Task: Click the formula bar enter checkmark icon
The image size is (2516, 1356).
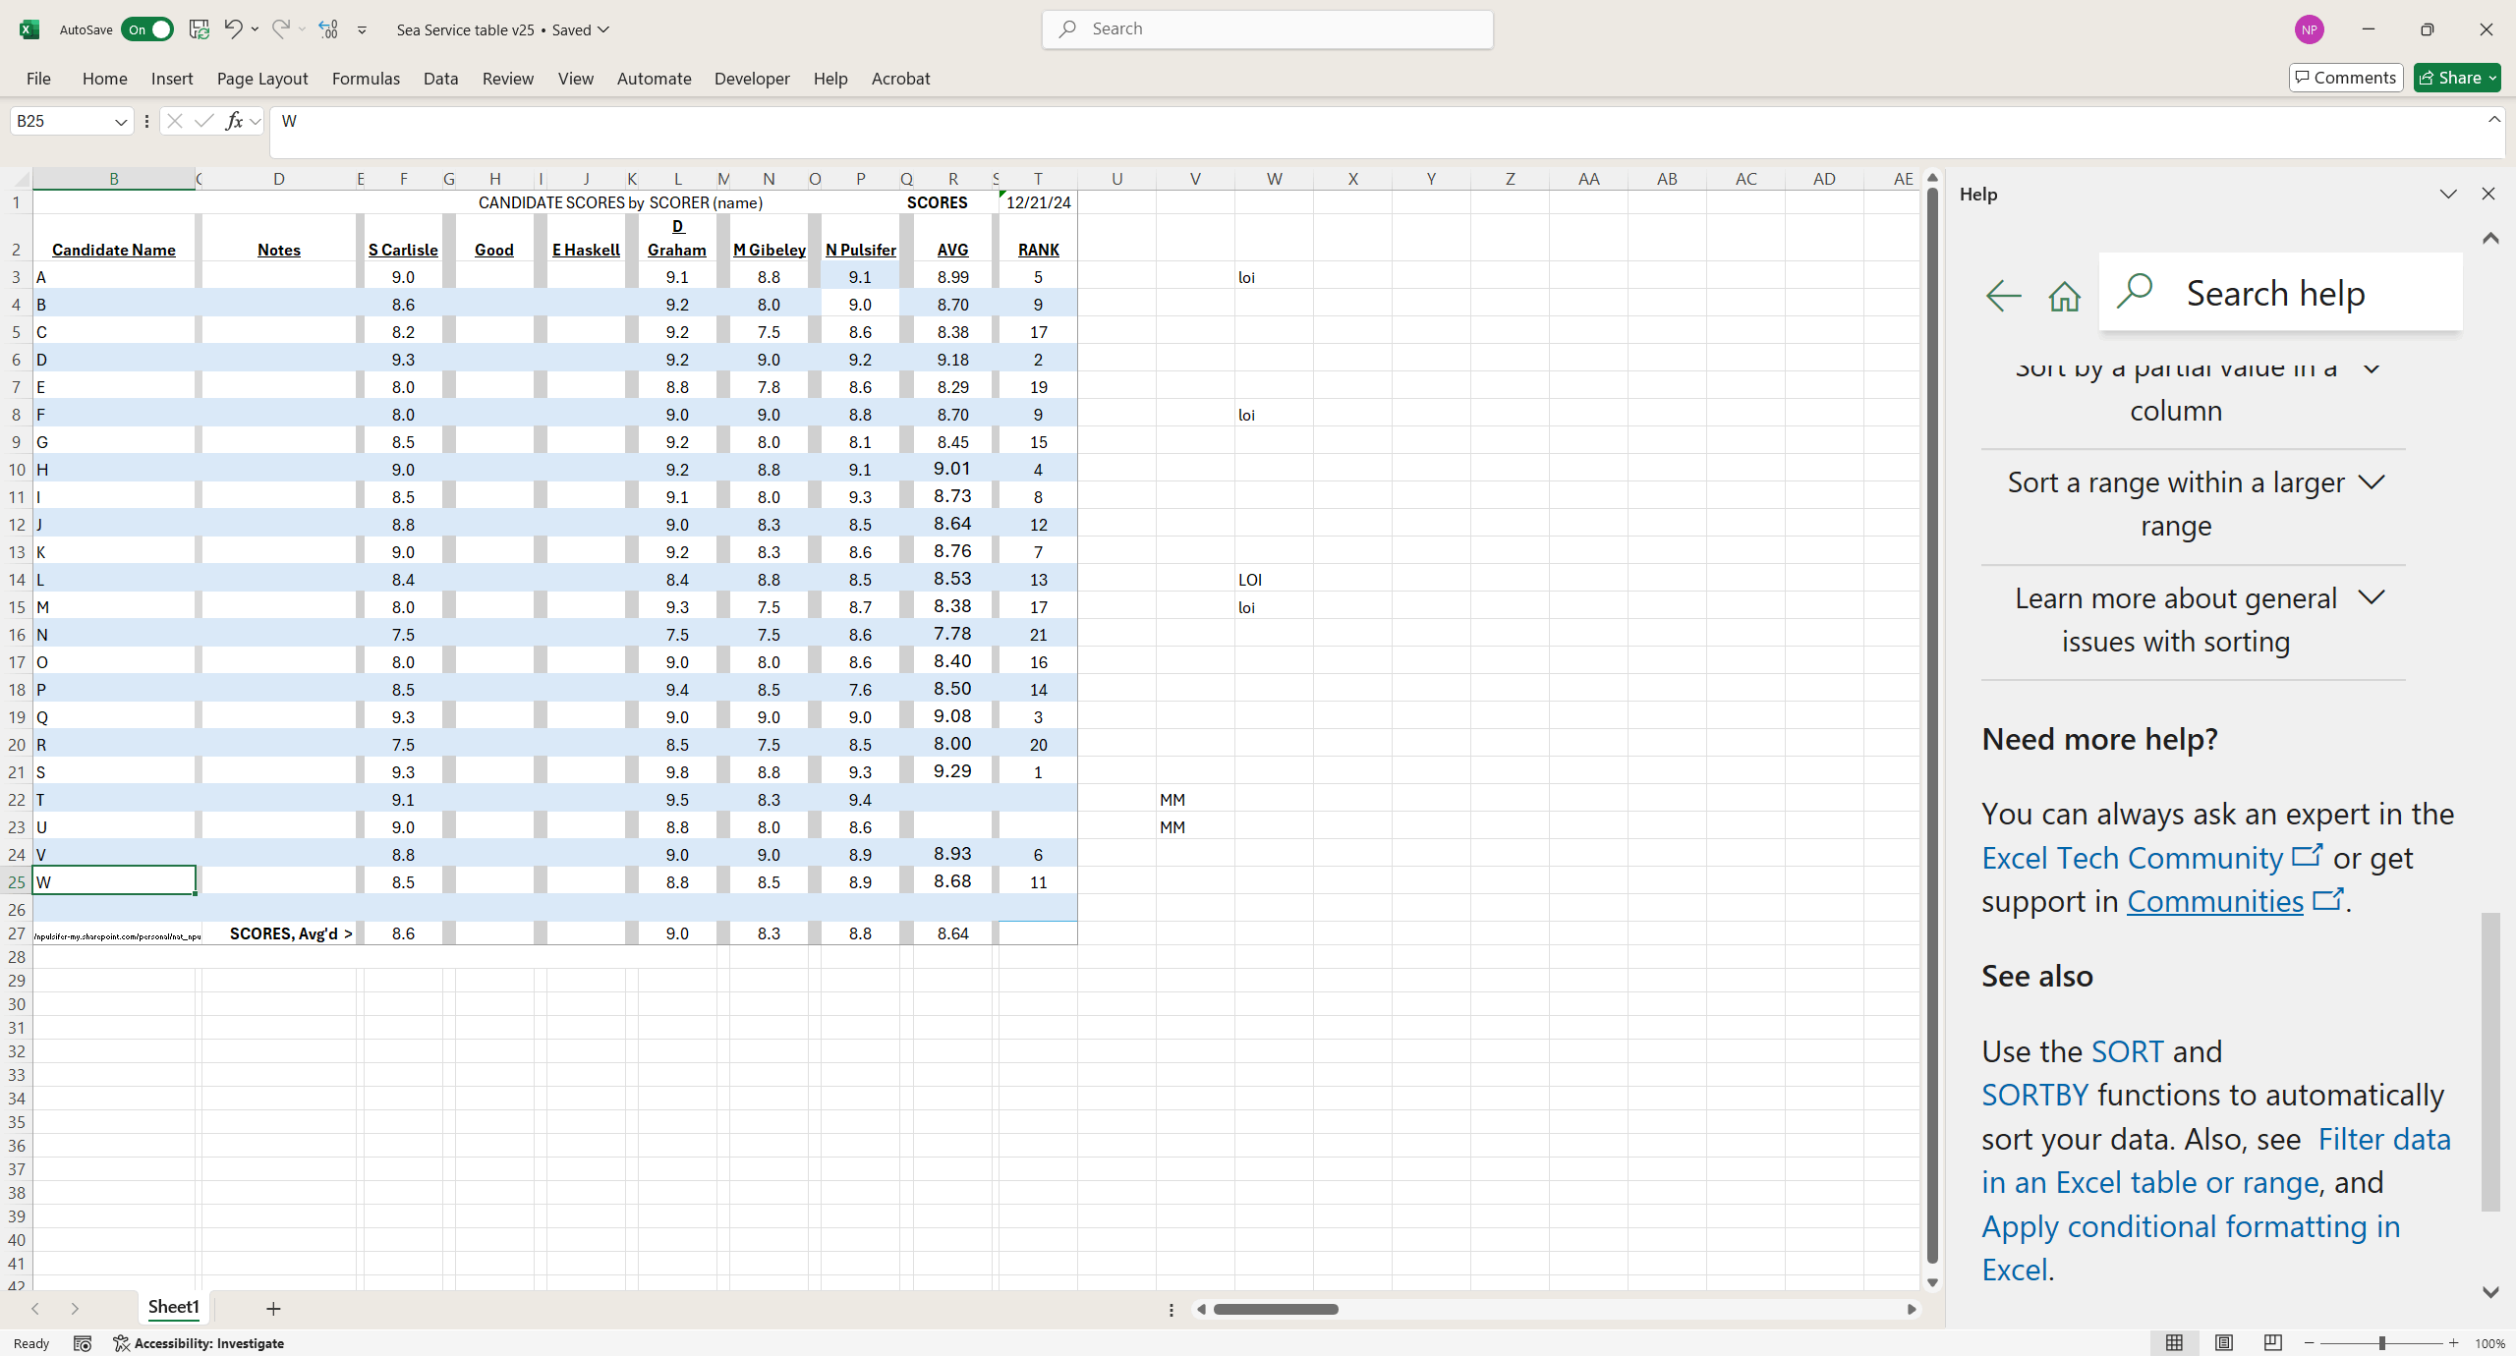Action: (x=204, y=121)
